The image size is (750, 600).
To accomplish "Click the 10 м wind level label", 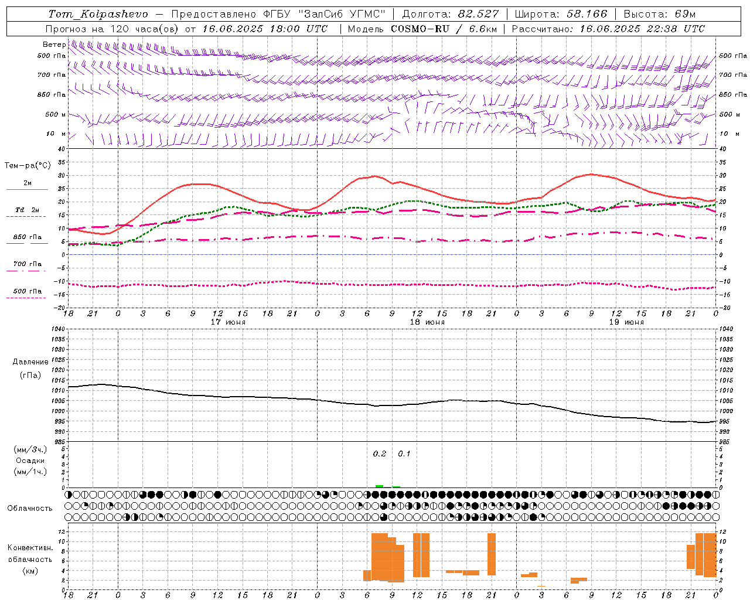I will tap(56, 134).
